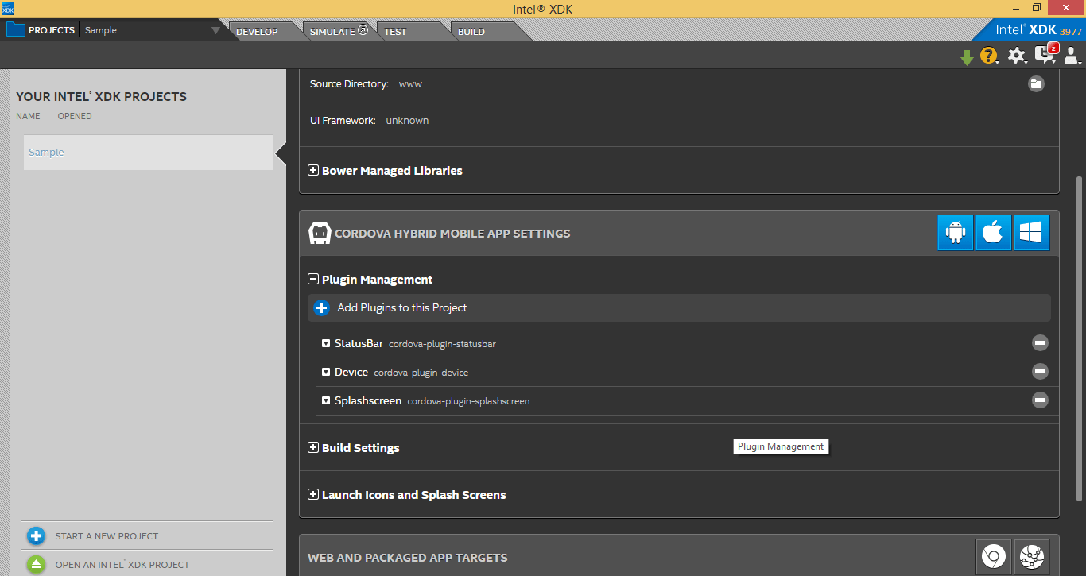This screenshot has width=1086, height=576.
Task: Open the notifications icon with red badge
Action: (x=1044, y=55)
